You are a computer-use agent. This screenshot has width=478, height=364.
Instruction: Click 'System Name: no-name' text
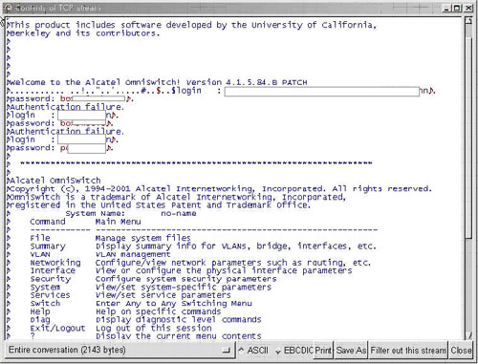(131, 213)
